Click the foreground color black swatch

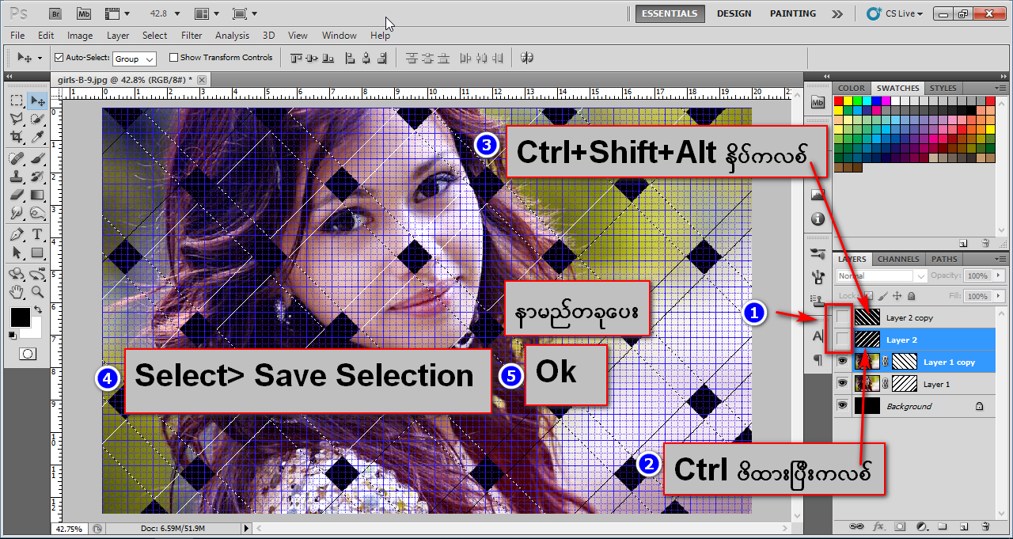coord(19,317)
